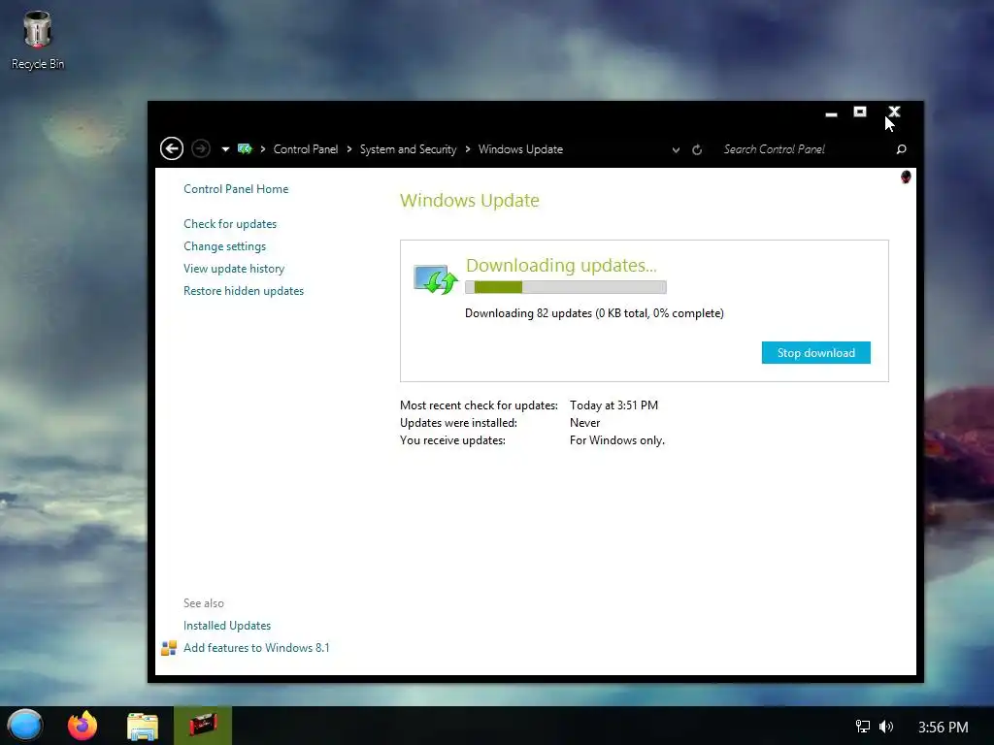The width and height of the screenshot is (994, 745).
Task: Open Change settings link
Action: 224,246
